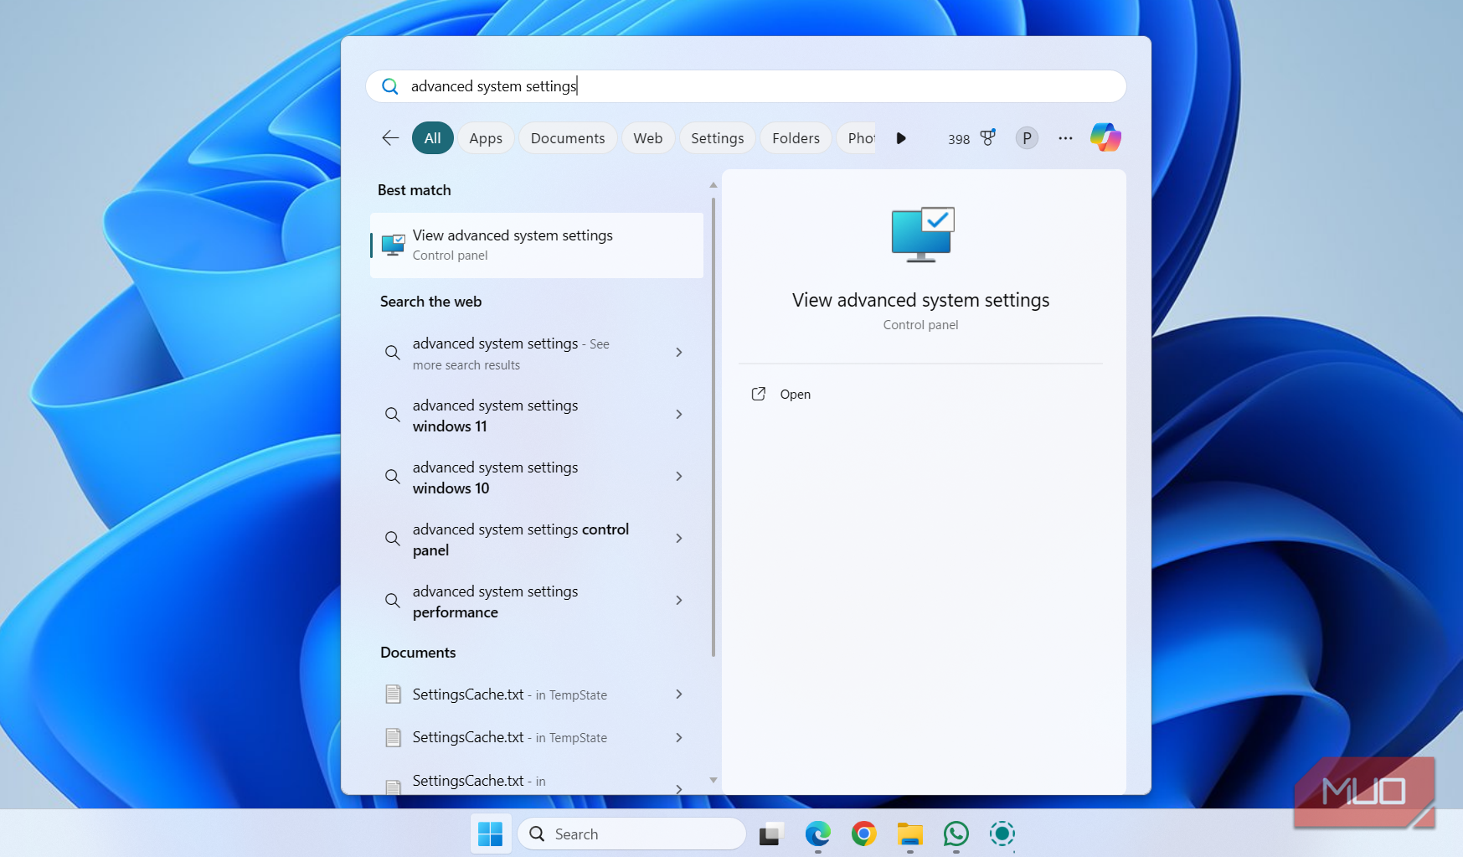This screenshot has width=1463, height=857.
Task: Click the Windows Start button
Action: coord(490,834)
